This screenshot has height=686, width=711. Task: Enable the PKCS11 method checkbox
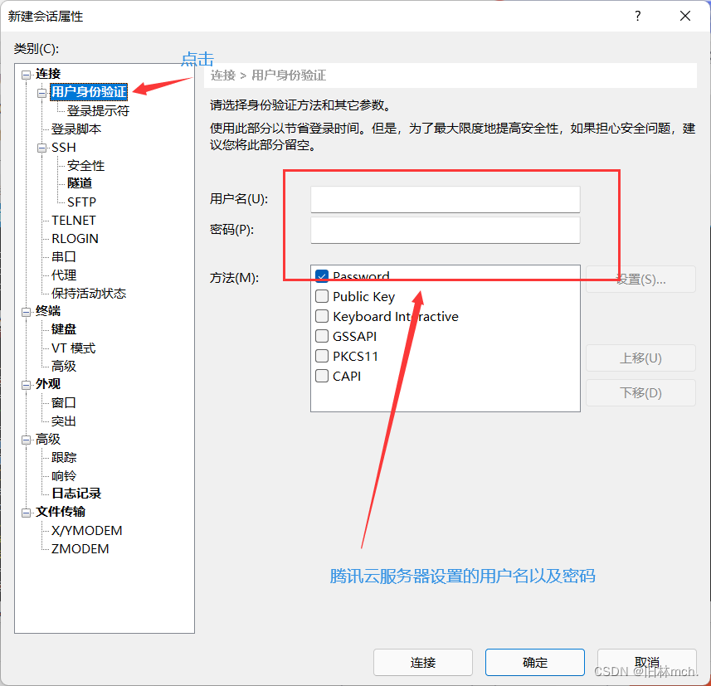coord(322,356)
